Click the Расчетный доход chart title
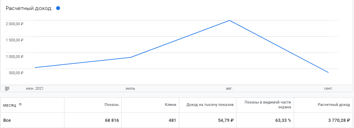The height and width of the screenshot is (128, 354). tap(29, 9)
